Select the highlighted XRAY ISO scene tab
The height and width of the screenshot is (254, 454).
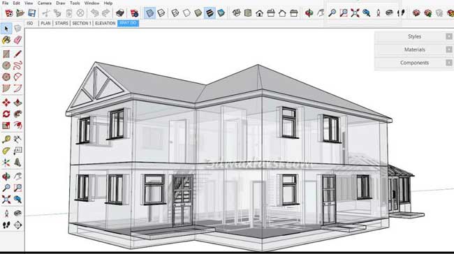tap(128, 23)
